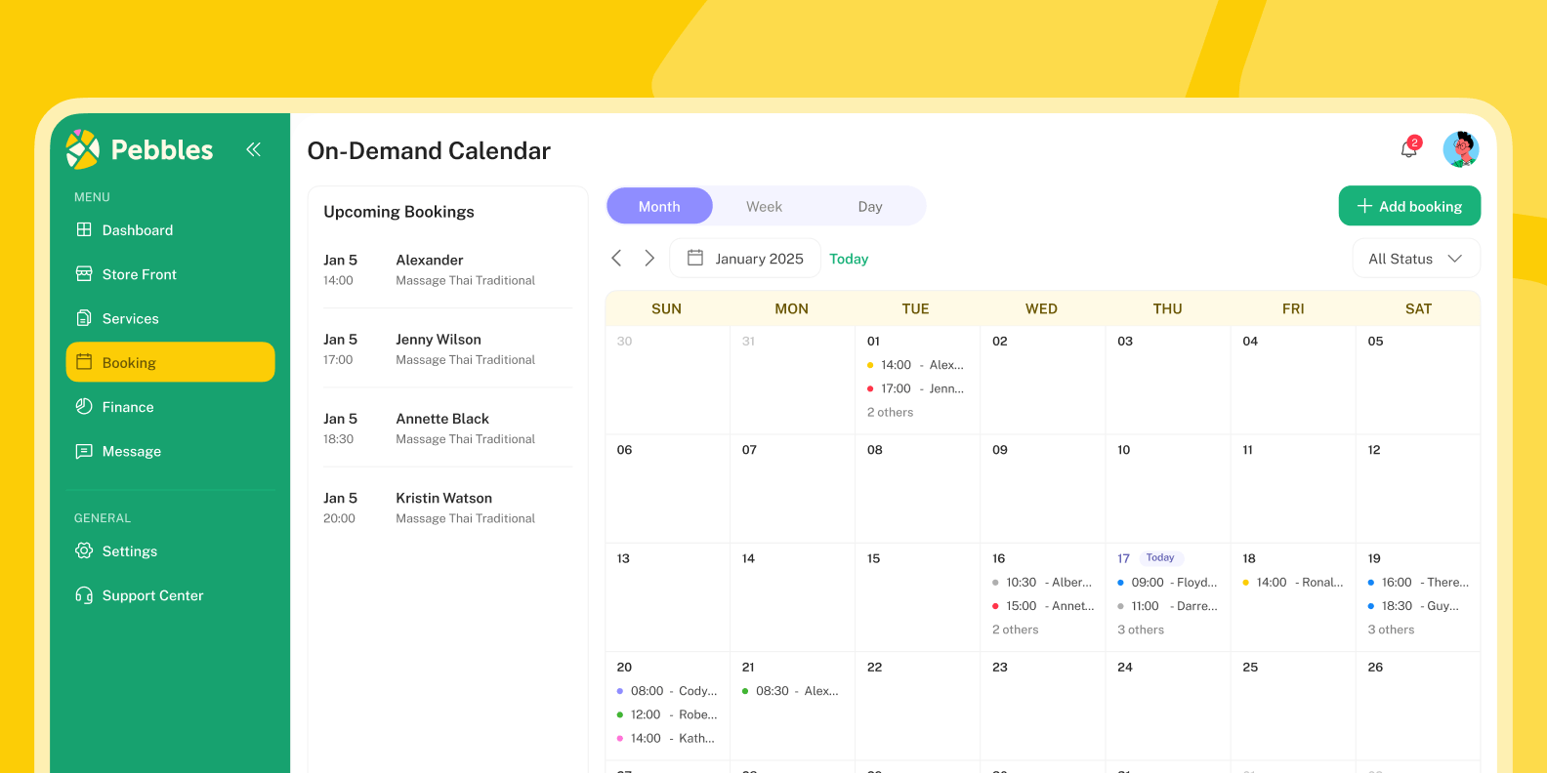This screenshot has width=1547, height=773.
Task: Click the Services document icon
Action: click(84, 318)
